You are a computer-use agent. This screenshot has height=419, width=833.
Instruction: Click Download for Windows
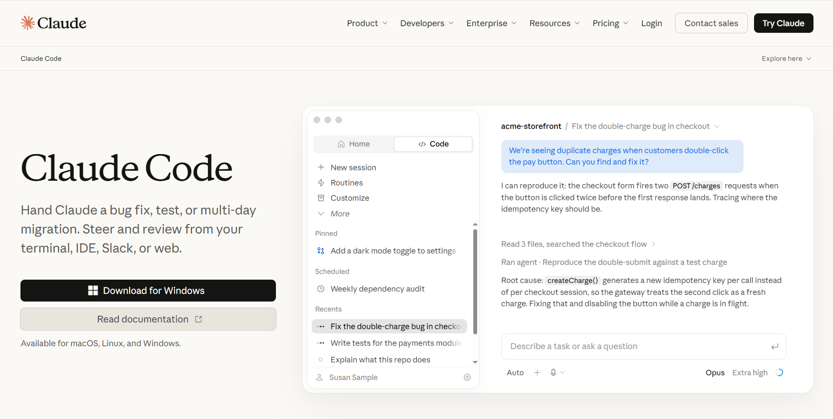(148, 291)
